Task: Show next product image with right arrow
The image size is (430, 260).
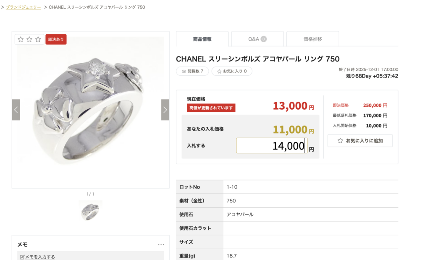Action: tap(165, 110)
